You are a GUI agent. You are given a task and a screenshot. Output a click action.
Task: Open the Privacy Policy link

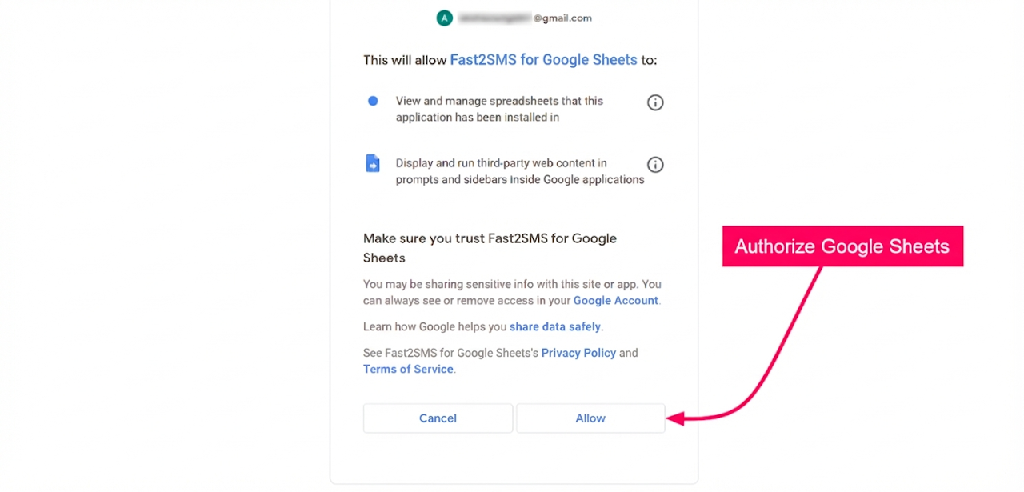click(x=578, y=353)
